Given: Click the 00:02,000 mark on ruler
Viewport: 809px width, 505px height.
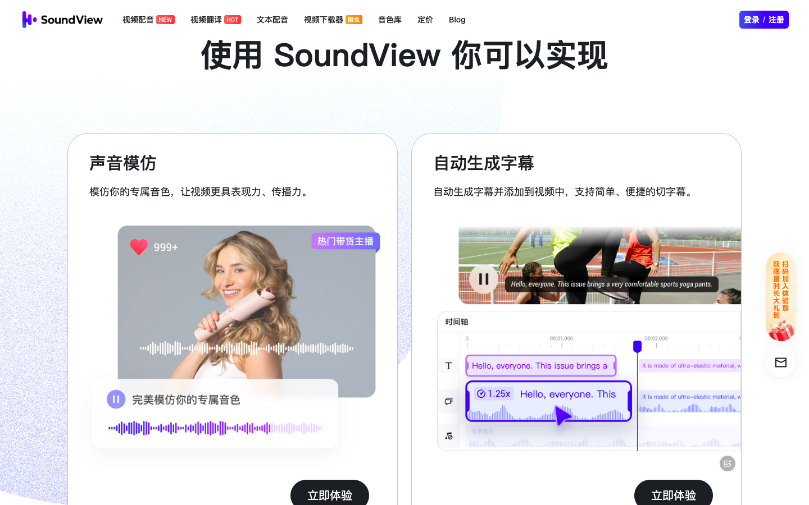Looking at the screenshot, I should point(656,338).
